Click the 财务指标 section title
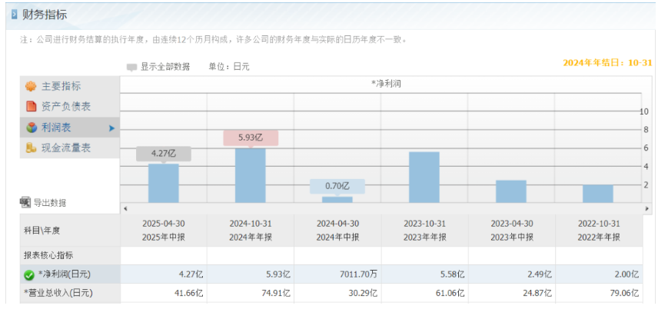The width and height of the screenshot is (658, 319). point(45,15)
